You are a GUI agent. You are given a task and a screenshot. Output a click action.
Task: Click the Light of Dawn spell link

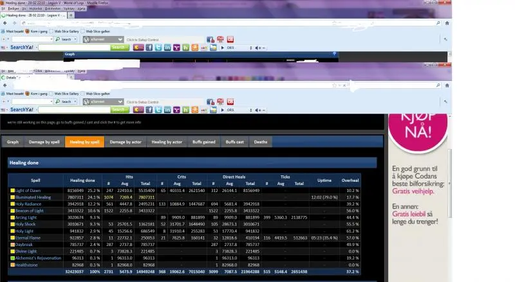(28, 191)
